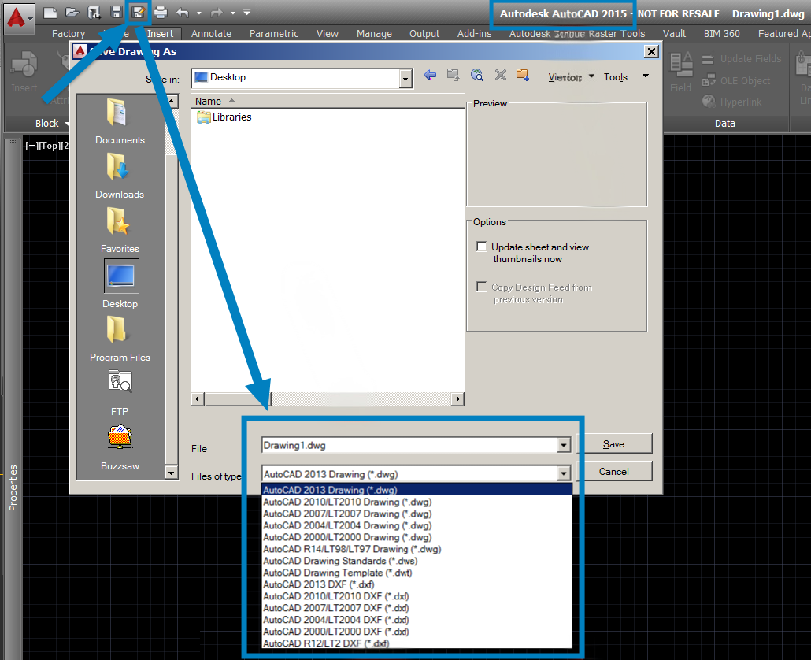Image resolution: width=811 pixels, height=660 pixels.
Task: Switch to the Vault ribbon tab
Action: click(675, 34)
